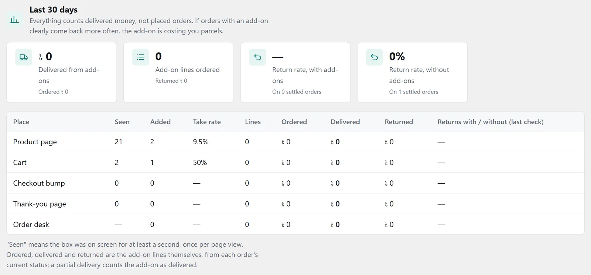The width and height of the screenshot is (591, 275).
Task: Select the Order desk row label
Action: (31, 225)
